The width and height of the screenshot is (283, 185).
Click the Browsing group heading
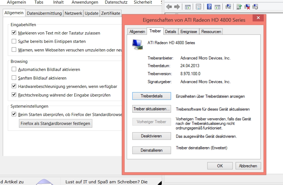pos(19,61)
